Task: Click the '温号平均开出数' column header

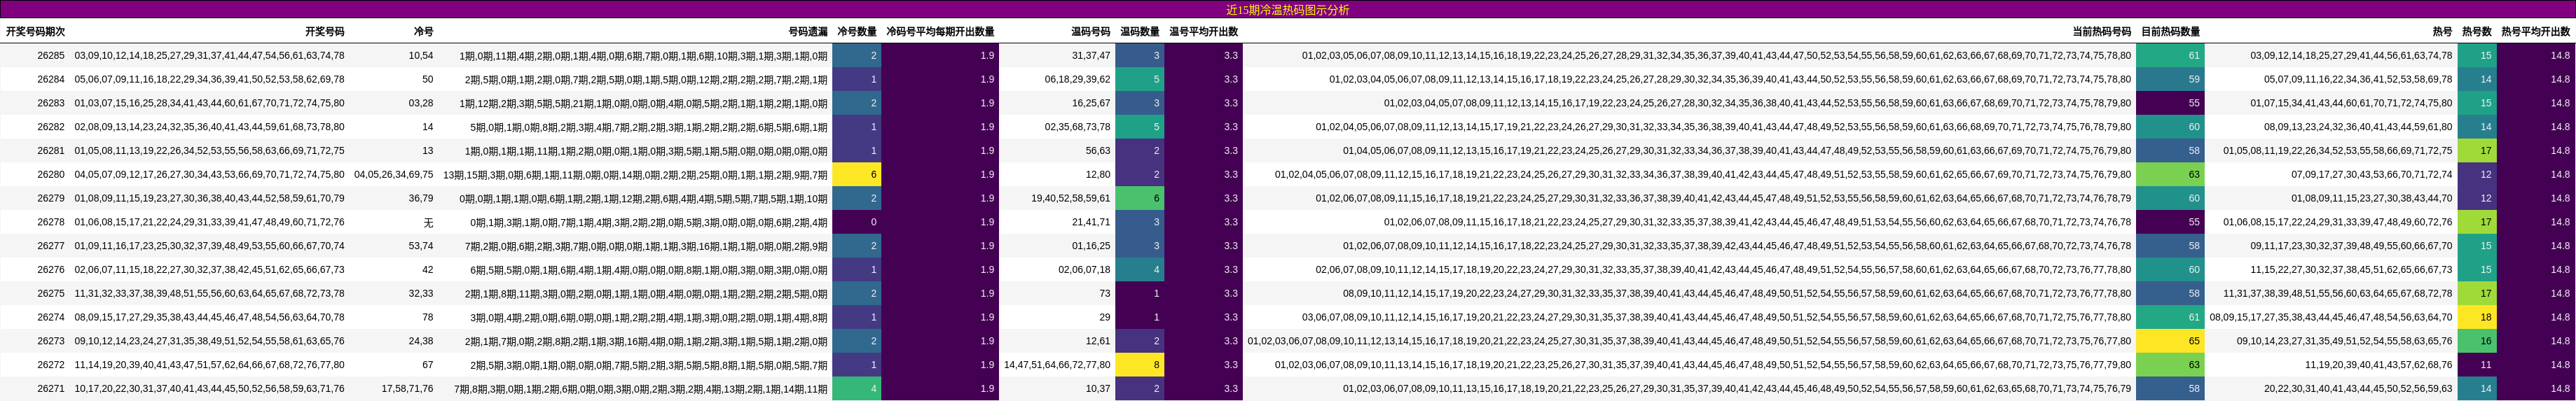Action: point(1204,32)
